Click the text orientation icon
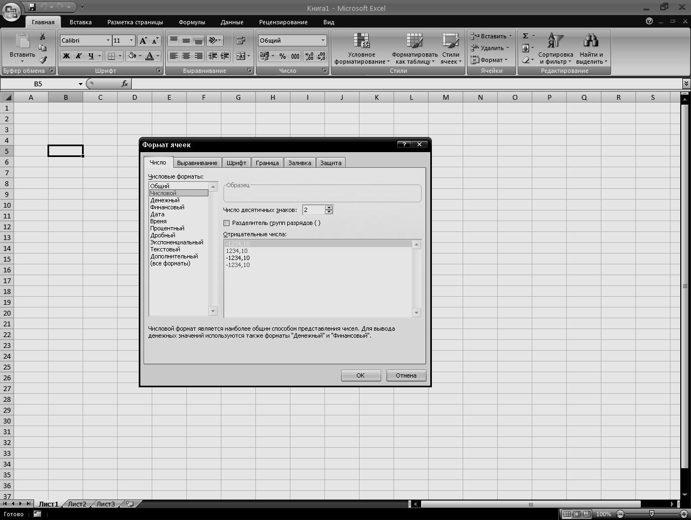Viewport: 691px width, 520px height. pos(213,40)
